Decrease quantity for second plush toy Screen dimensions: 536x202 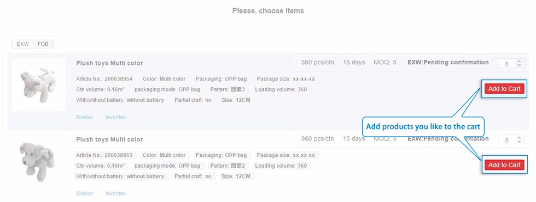coord(519,142)
